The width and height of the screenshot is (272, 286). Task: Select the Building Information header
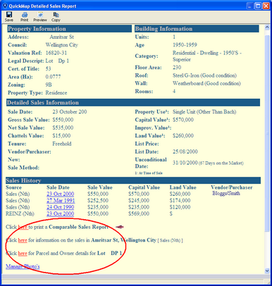pyautogui.click(x=197, y=29)
